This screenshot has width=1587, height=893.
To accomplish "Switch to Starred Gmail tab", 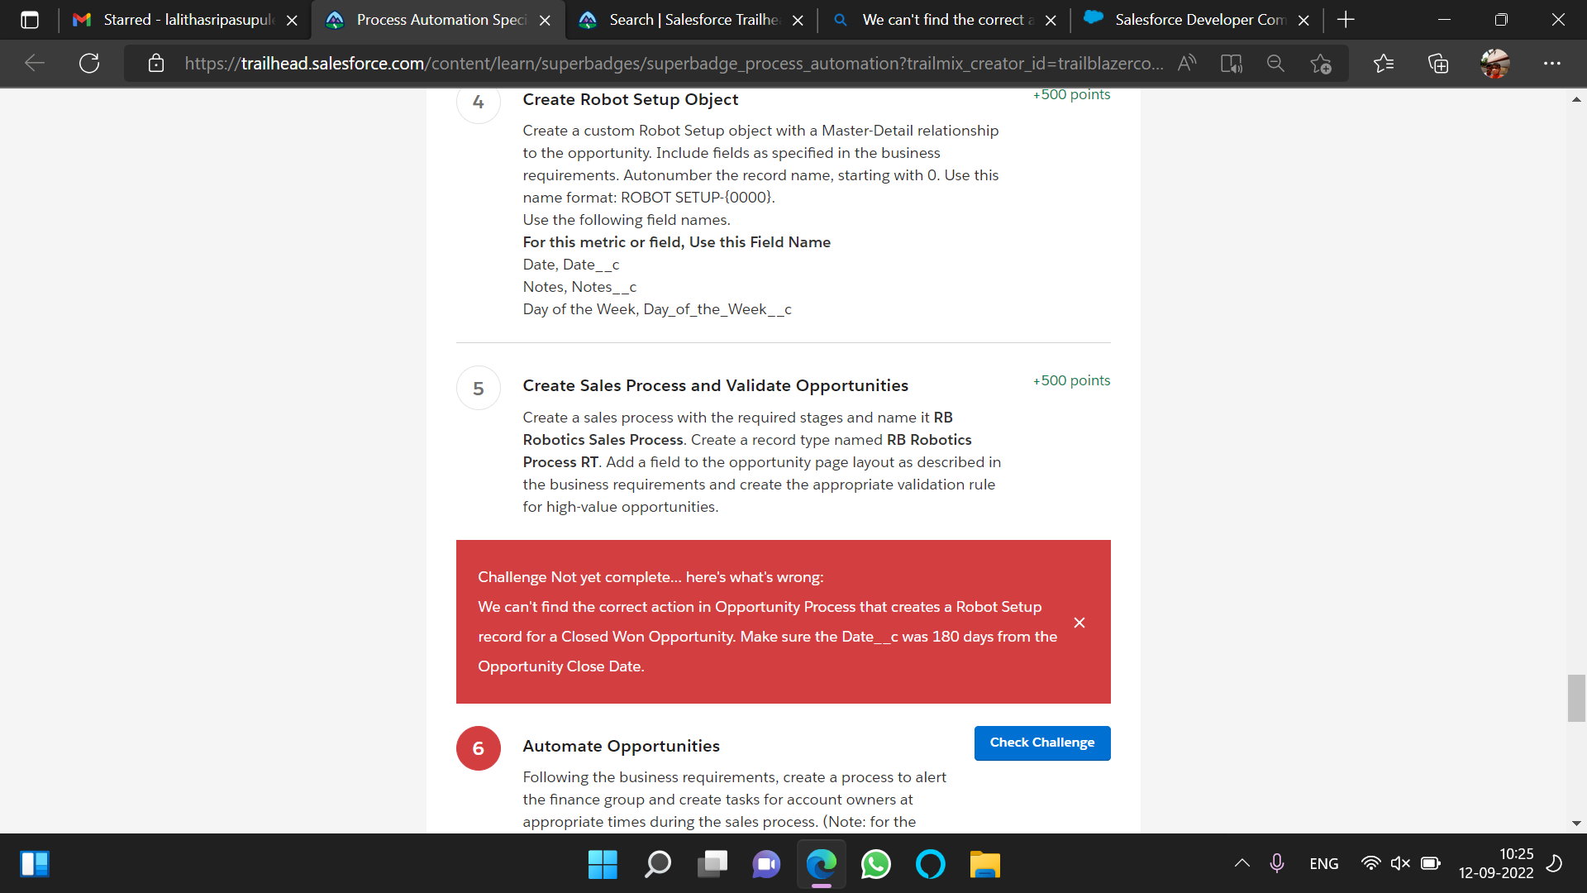I will point(185,20).
